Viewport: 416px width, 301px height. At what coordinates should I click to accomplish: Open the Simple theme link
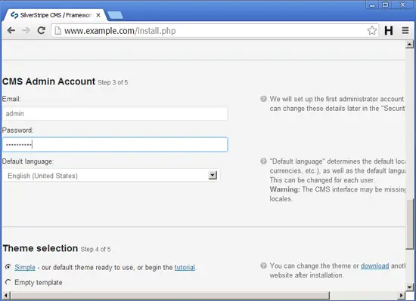pyautogui.click(x=25, y=267)
